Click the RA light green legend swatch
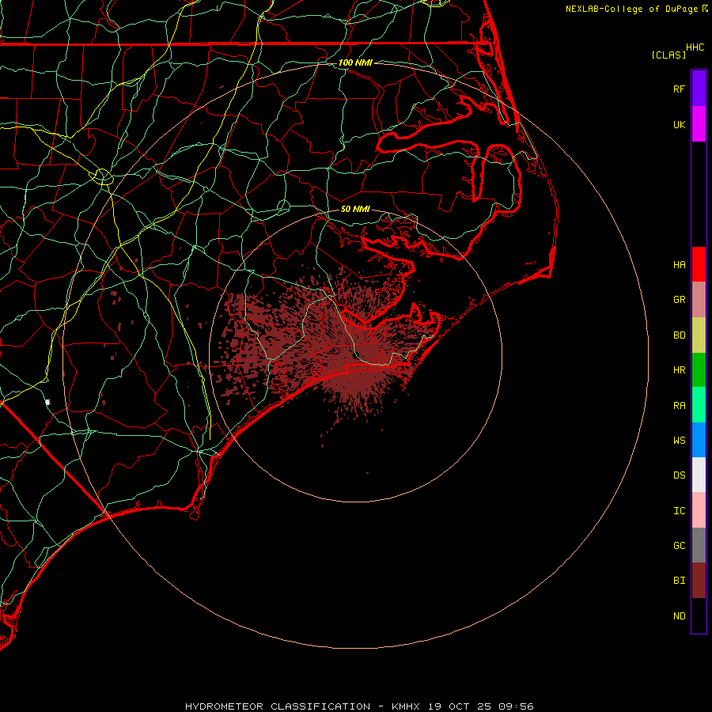The height and width of the screenshot is (712, 712). click(x=699, y=405)
